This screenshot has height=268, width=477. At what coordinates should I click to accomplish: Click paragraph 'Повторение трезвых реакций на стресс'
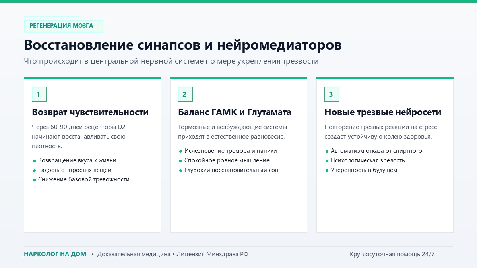(x=380, y=132)
